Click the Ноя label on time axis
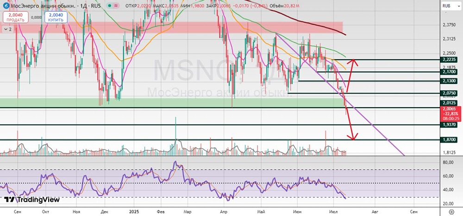Viewport: 463px width, 216px height. (x=76, y=211)
